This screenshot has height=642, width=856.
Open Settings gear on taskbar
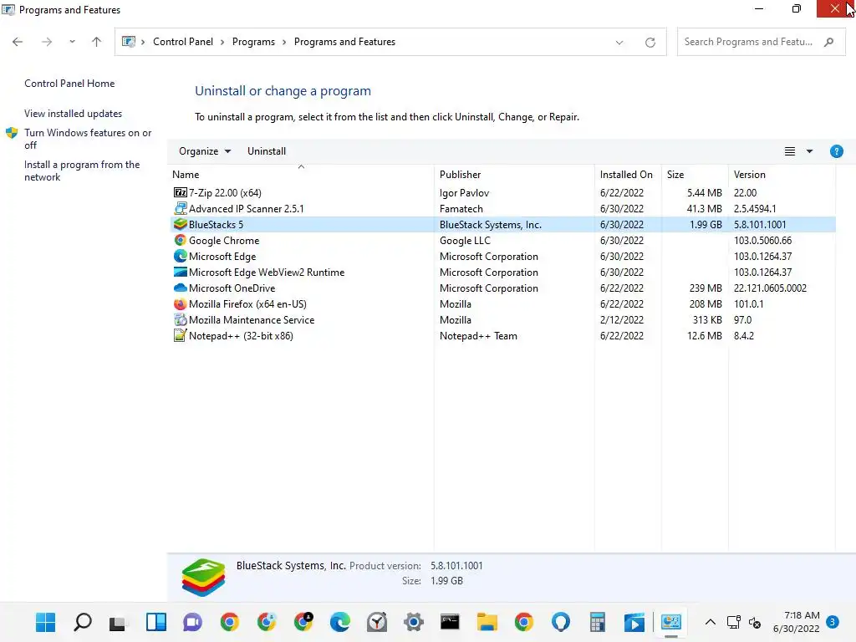413,622
